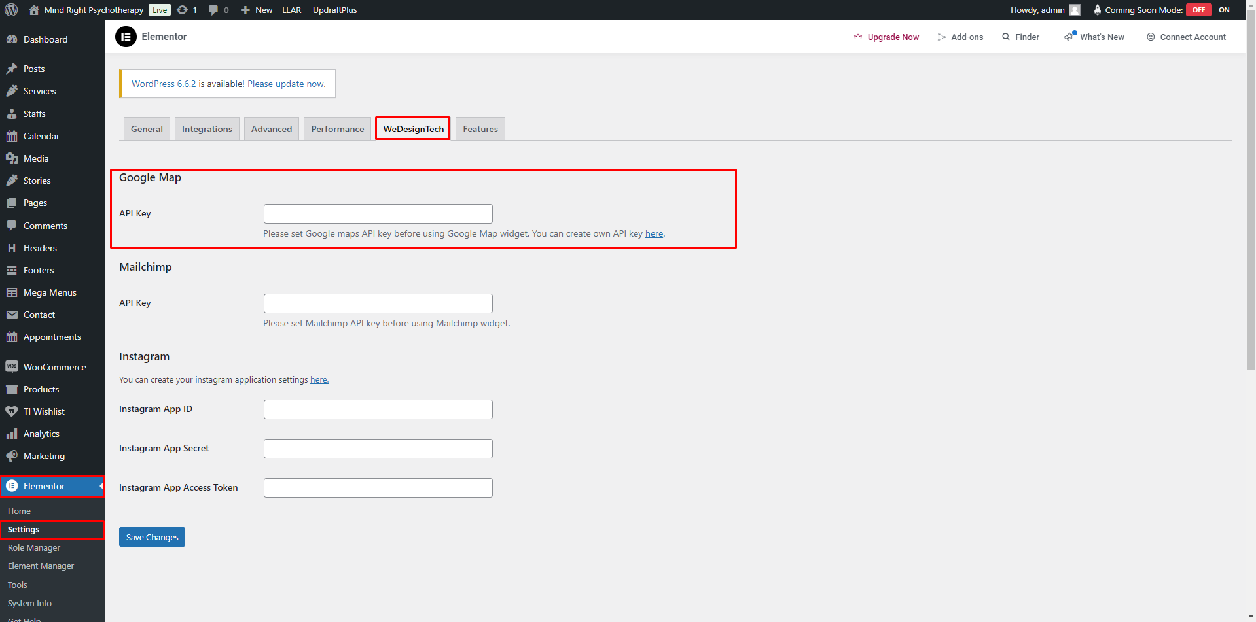Screen dimensions: 1256x622
Task: Open the Products menu item
Action: [x=52, y=389]
